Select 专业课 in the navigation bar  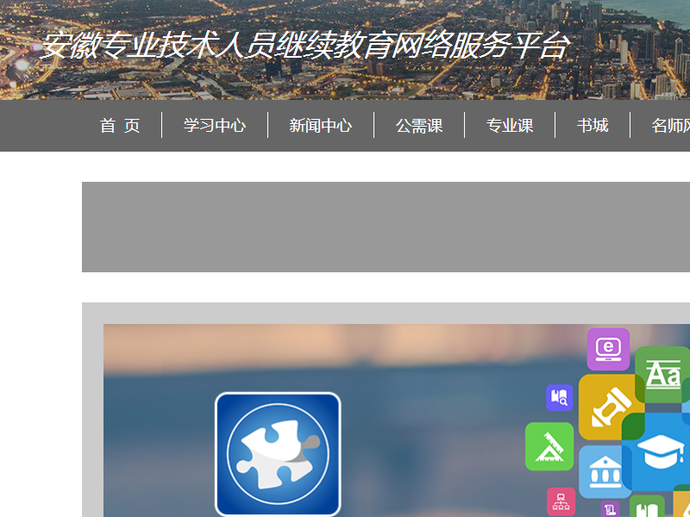point(510,126)
